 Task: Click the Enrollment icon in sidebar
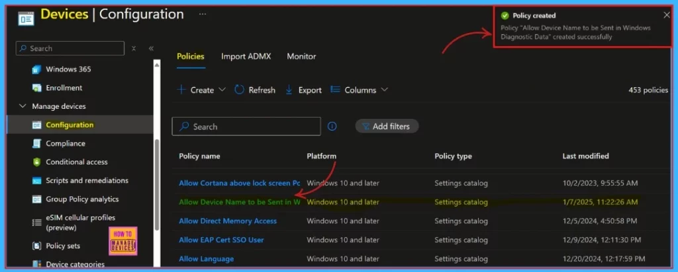tap(37, 88)
